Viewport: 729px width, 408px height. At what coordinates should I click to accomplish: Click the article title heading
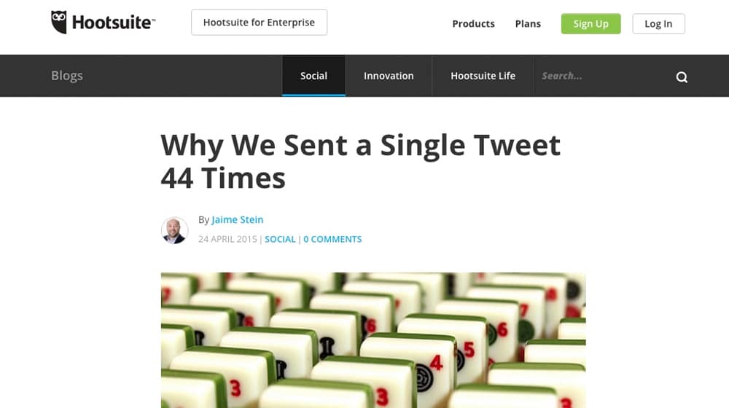360,161
